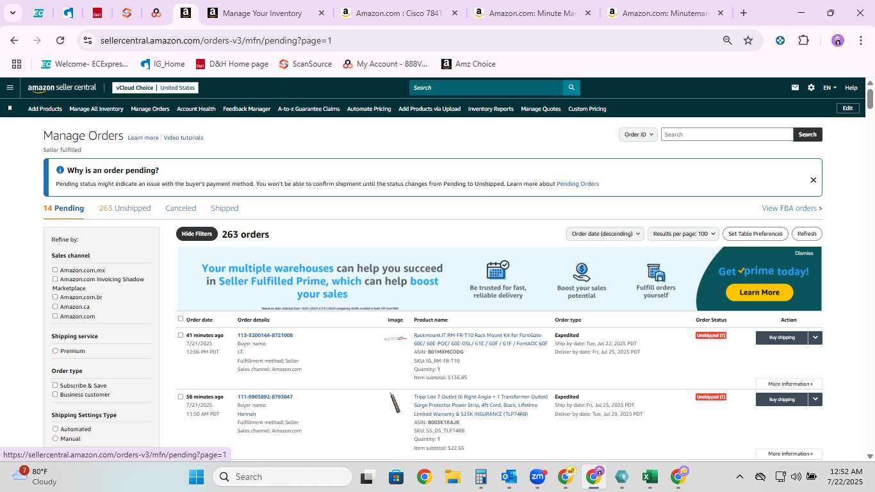The image size is (875, 492).
Task: Check the Amazon.ca sales channel filter
Action: click(55, 306)
